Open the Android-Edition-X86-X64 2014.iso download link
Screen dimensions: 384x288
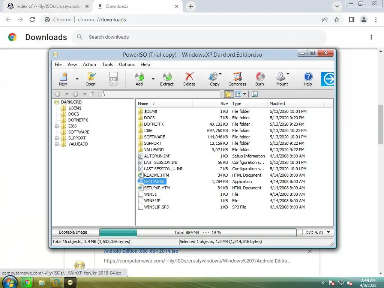coord(141,251)
